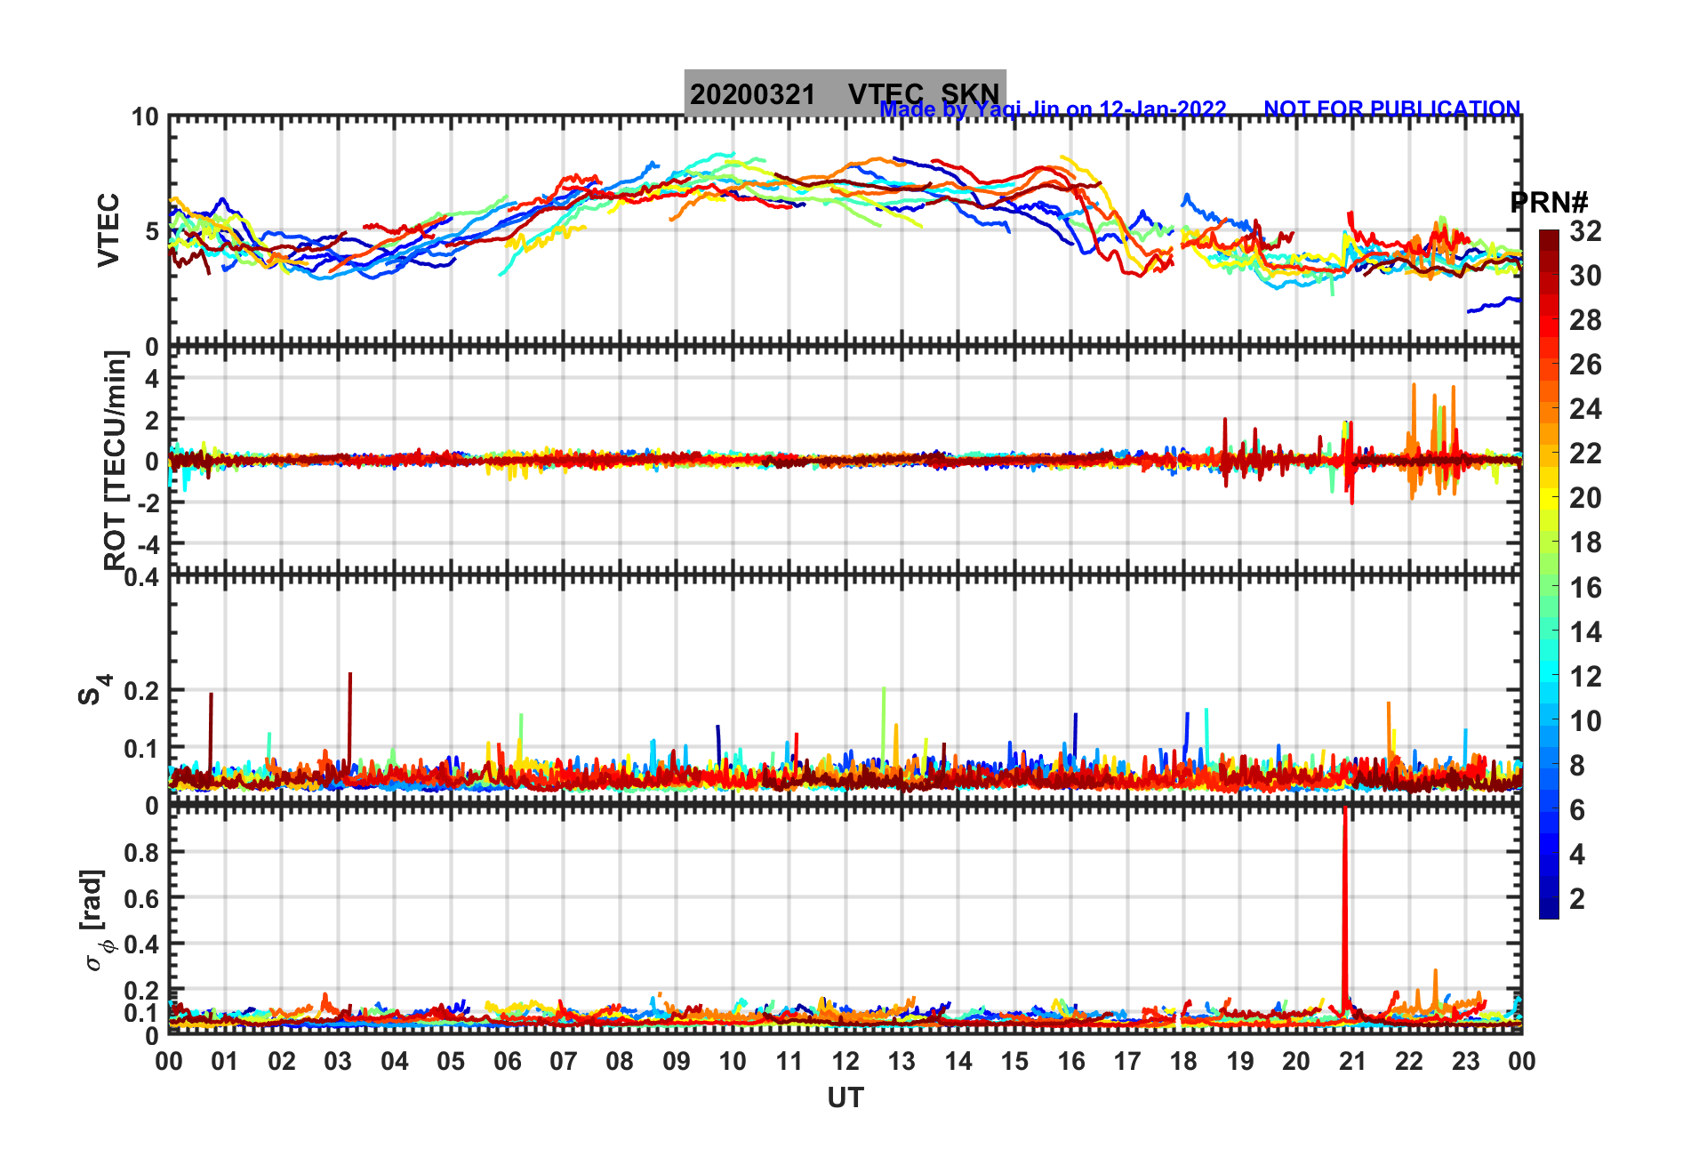Select colorbar tick label 32

[x=1585, y=231]
